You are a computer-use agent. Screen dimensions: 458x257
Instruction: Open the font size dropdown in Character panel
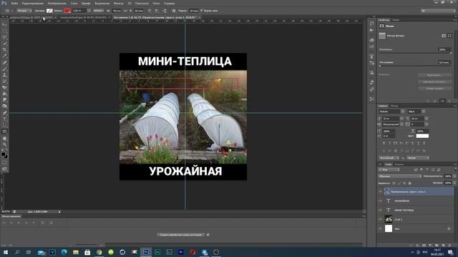point(401,119)
